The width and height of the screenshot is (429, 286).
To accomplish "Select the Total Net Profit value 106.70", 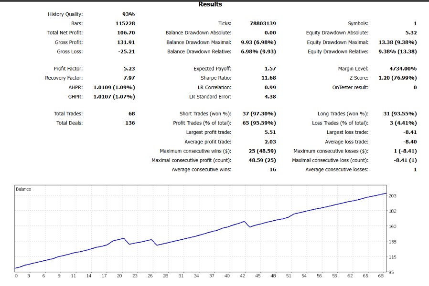I will click(126, 32).
